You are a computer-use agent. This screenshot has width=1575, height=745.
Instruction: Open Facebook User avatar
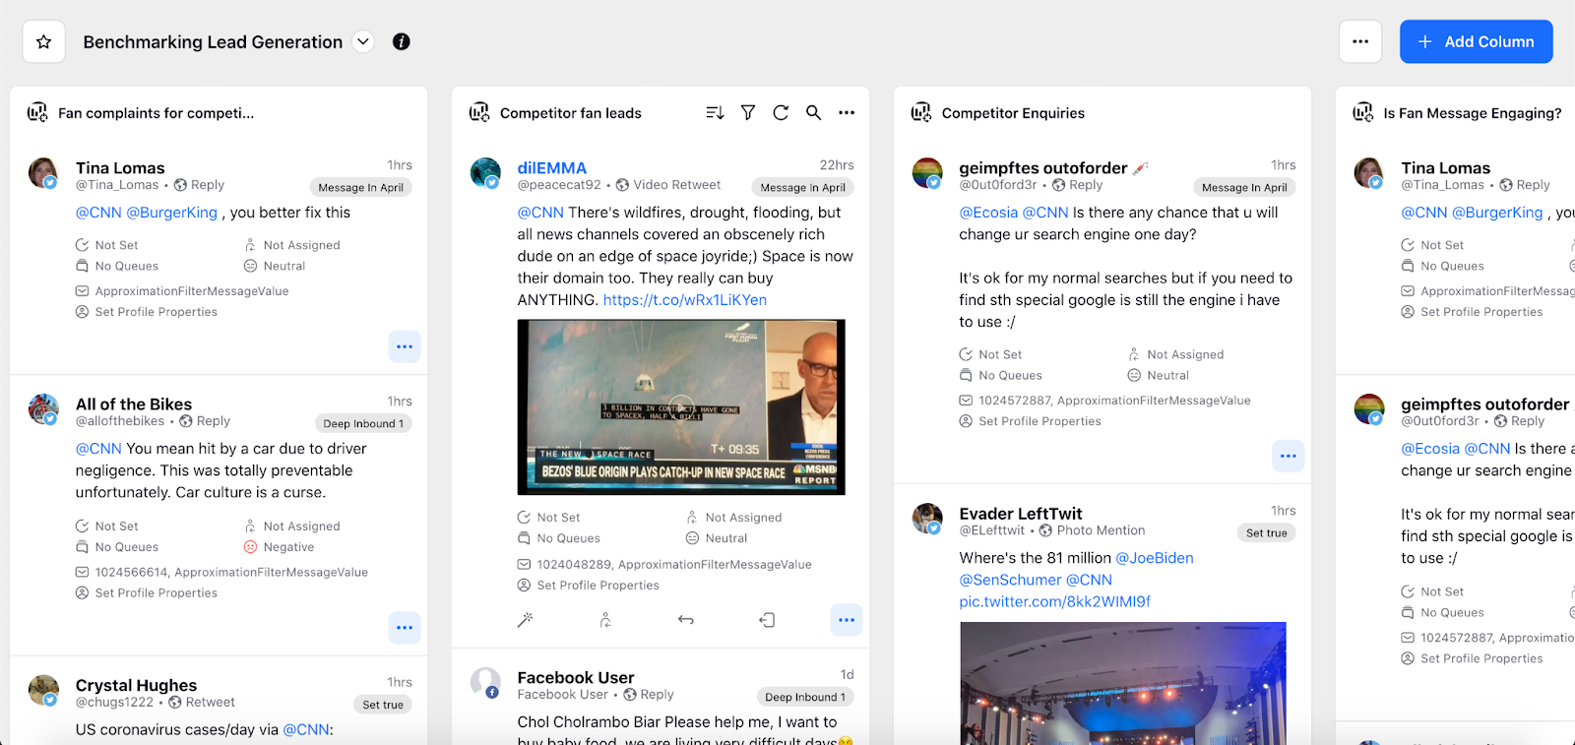click(485, 682)
